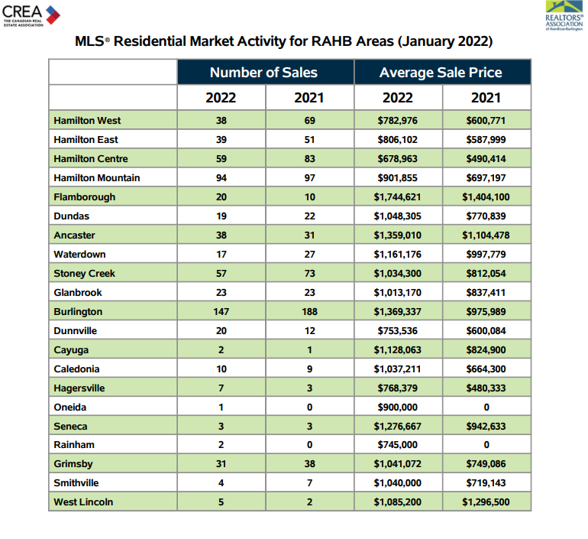Click the Realtors Association of Hamilton-Burlington logo

[x=564, y=18]
